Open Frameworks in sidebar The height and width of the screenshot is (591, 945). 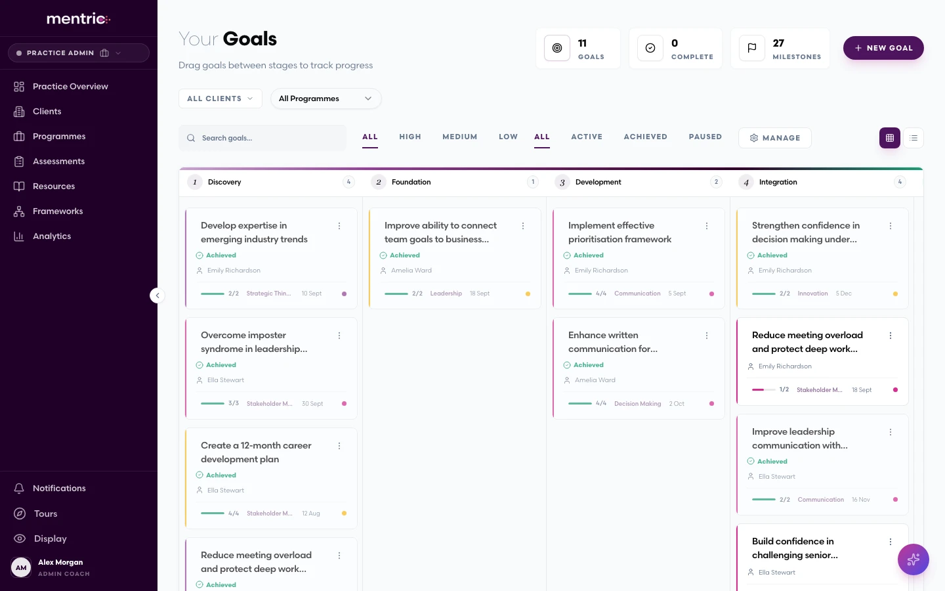[x=58, y=211]
